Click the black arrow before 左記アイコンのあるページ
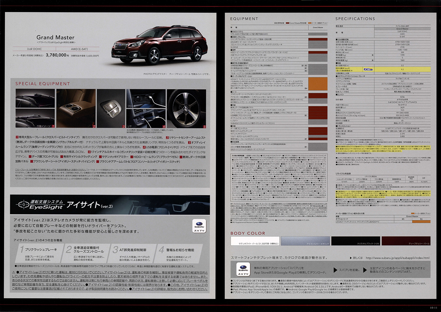The width and height of the screenshot is (441, 312). 365,270
